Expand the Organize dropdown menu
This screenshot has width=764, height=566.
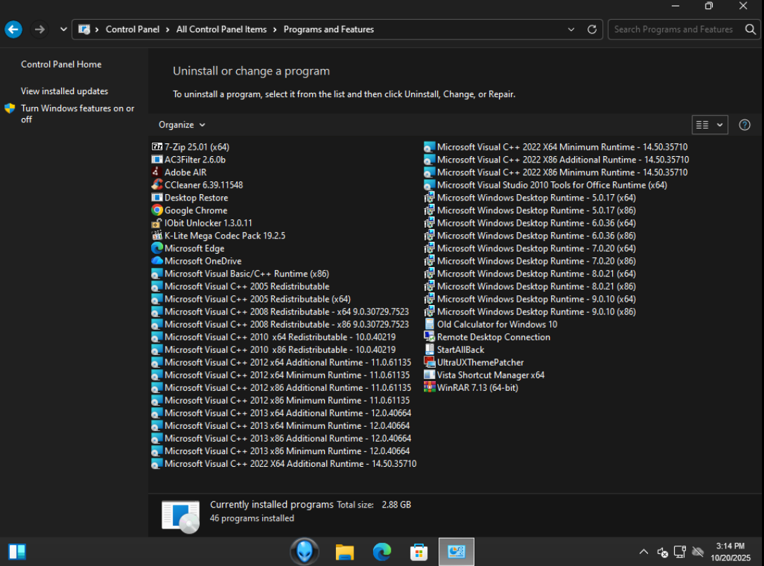tap(182, 124)
